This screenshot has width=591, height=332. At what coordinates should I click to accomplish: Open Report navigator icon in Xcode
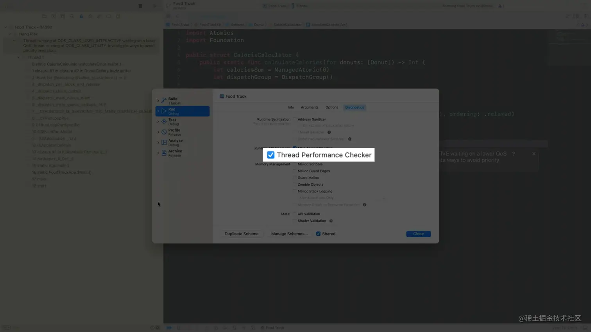pyautogui.click(x=118, y=16)
